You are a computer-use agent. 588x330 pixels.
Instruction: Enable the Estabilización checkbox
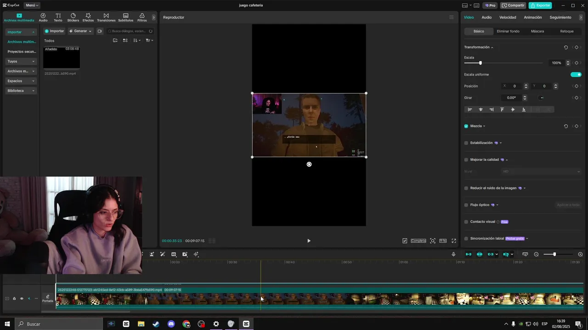[x=466, y=143]
